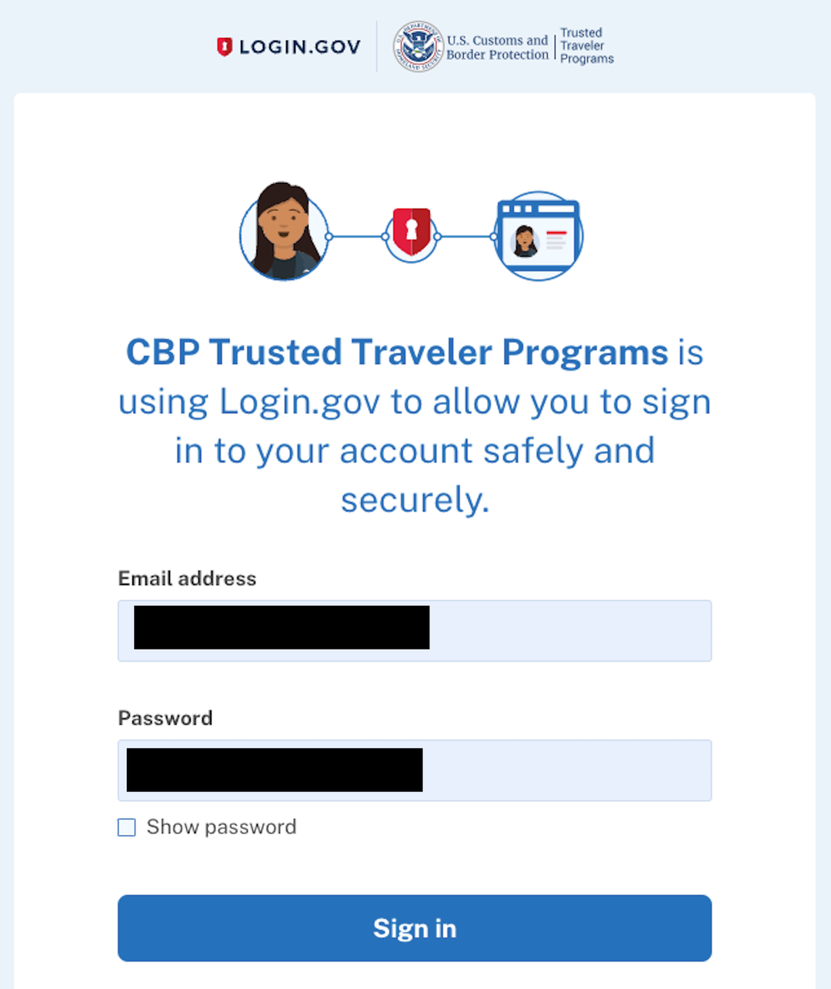The height and width of the screenshot is (989, 831).
Task: Click the U.S. Customs and Border Protection wordmark
Action: pos(496,46)
